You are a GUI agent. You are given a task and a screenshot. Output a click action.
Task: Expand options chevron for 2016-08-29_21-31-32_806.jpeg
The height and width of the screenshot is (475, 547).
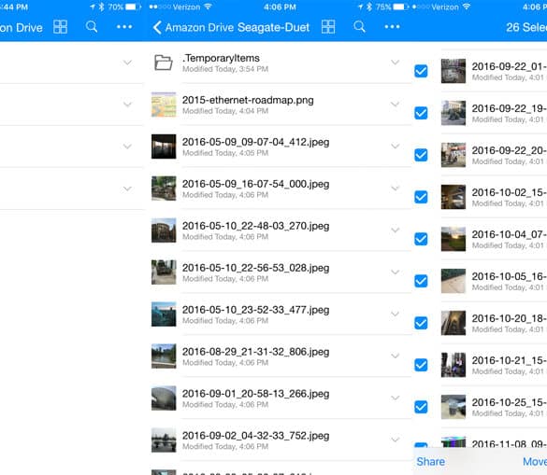click(395, 356)
